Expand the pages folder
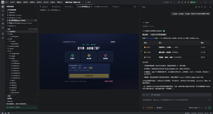This screenshot has height=114, width=213. click(x=12, y=56)
